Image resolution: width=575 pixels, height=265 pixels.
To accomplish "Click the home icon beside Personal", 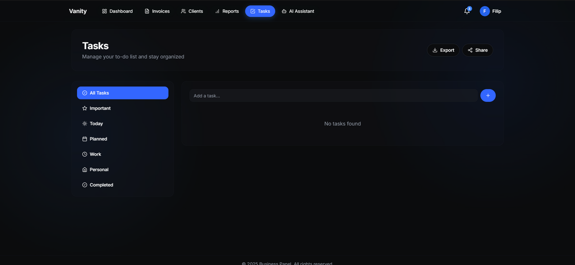I will tap(84, 170).
